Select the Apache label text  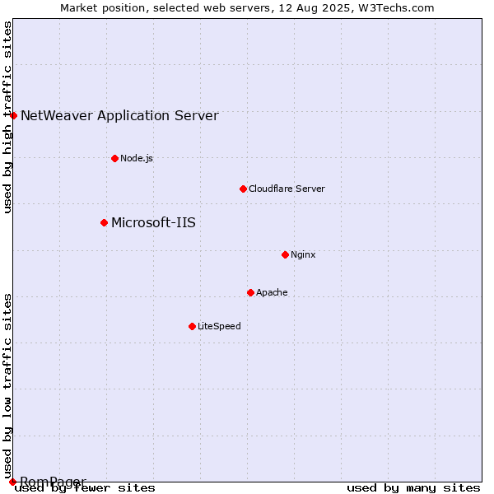coord(272,292)
